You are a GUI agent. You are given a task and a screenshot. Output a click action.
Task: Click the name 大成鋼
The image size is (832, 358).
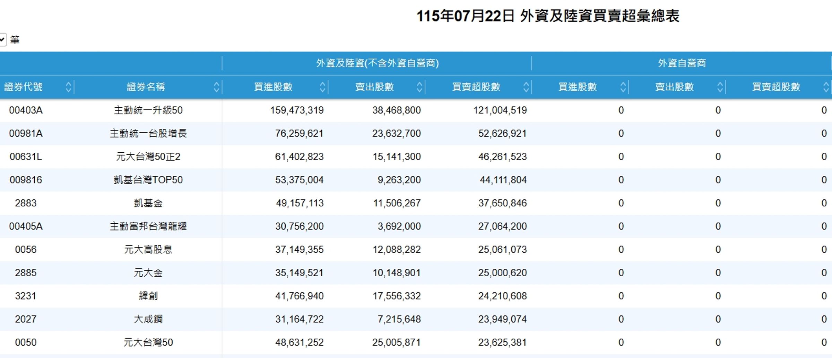(148, 319)
